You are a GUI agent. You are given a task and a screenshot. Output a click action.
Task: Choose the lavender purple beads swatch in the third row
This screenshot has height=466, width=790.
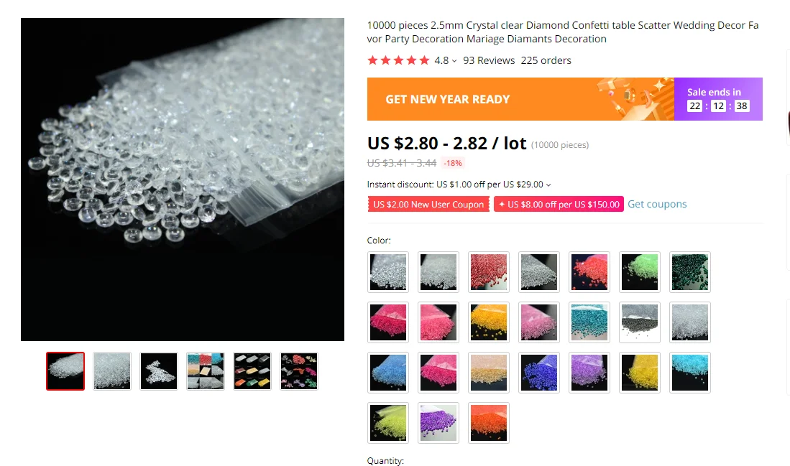589,373
